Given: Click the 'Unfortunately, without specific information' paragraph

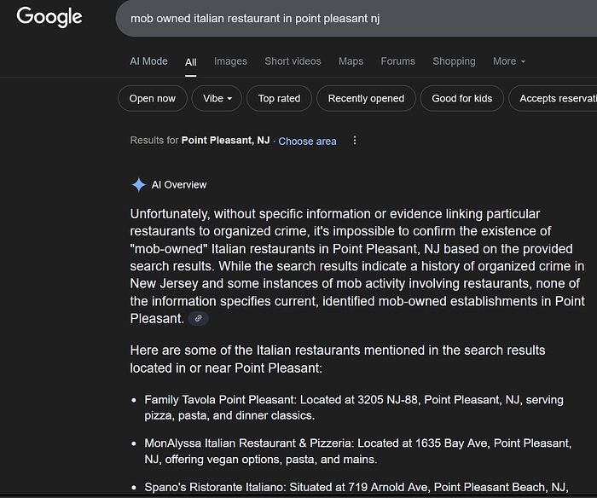Looking at the screenshot, I should pos(357,266).
